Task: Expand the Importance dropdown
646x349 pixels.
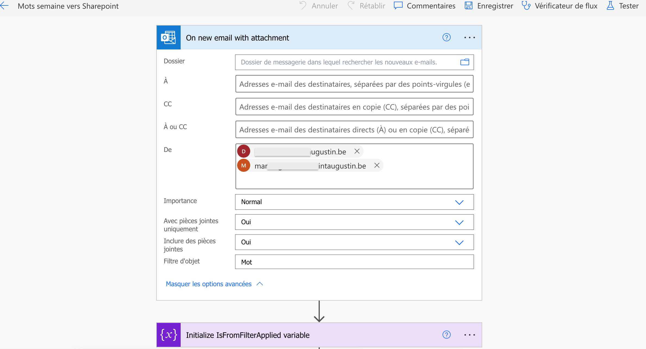Action: pyautogui.click(x=459, y=202)
